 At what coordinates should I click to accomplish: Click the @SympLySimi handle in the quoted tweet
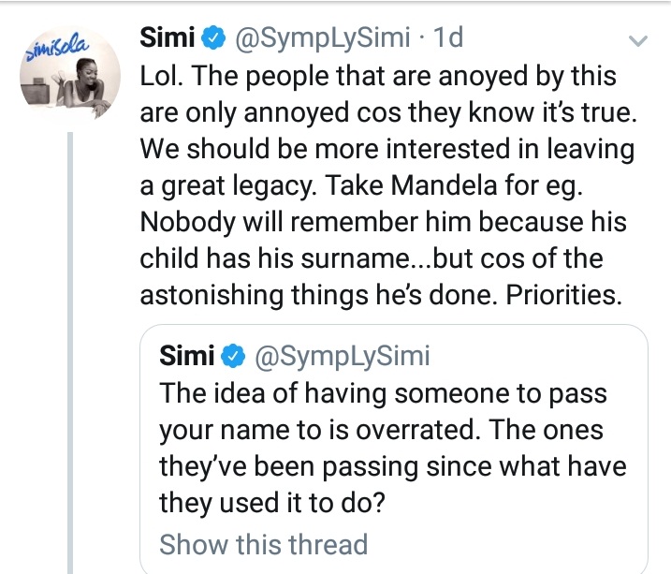[x=341, y=357]
